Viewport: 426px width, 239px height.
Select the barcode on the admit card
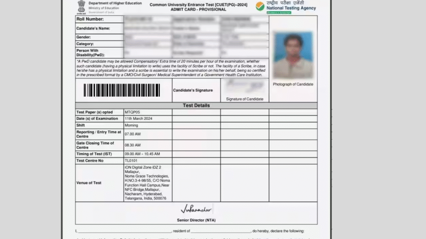coord(122,90)
